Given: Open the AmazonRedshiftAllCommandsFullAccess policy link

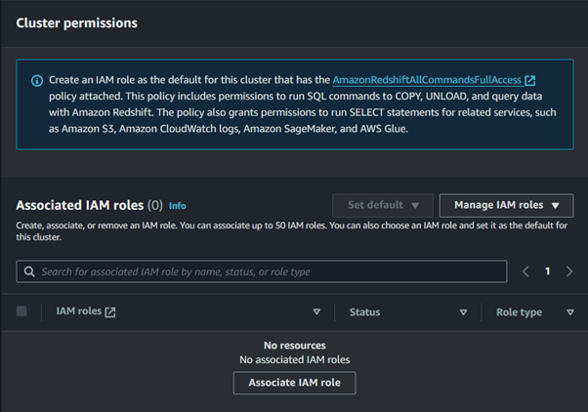Looking at the screenshot, I should pos(434,80).
